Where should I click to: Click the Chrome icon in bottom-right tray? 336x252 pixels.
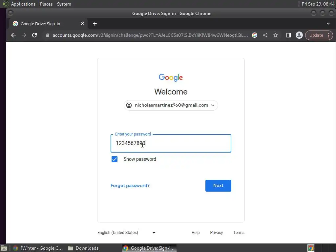point(311,248)
